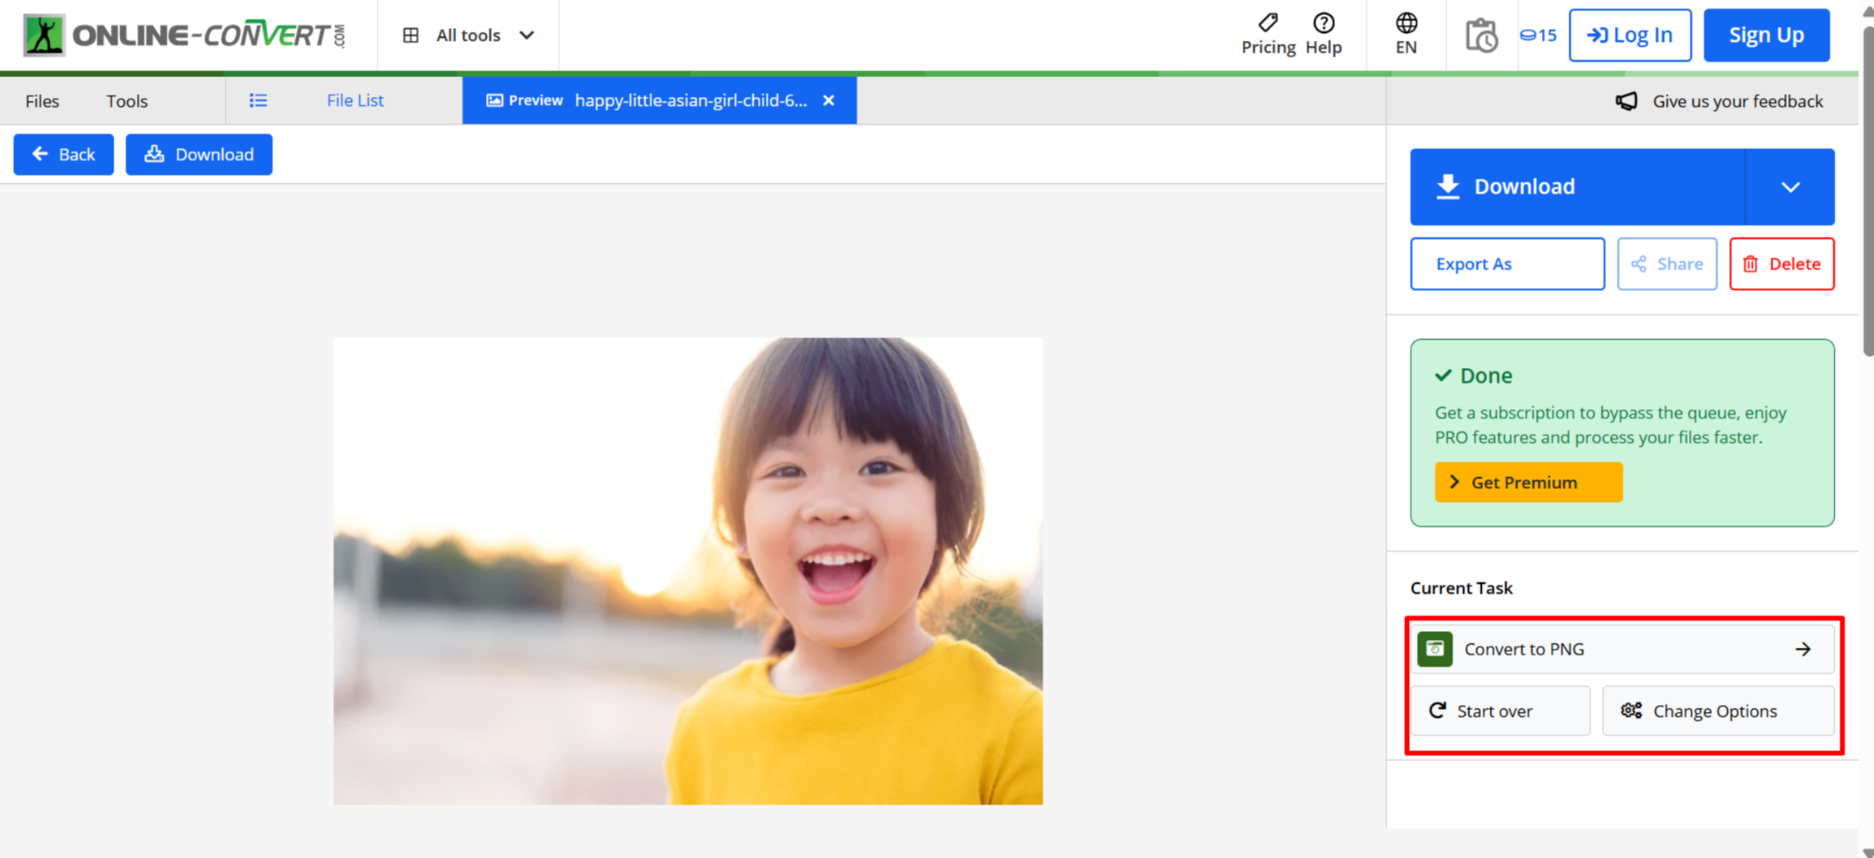Click the Give us your feedback megaphone icon

coord(1626,101)
